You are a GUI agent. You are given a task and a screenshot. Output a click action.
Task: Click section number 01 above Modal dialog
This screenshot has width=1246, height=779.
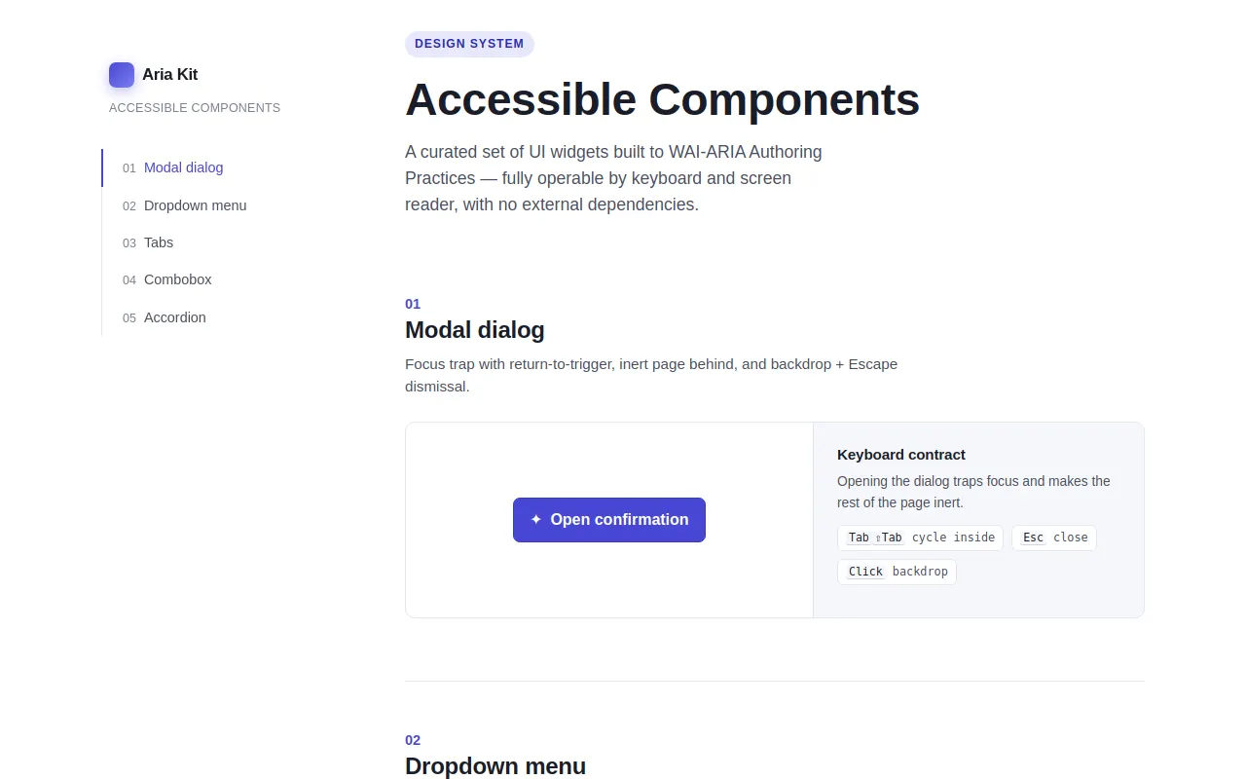coord(413,304)
